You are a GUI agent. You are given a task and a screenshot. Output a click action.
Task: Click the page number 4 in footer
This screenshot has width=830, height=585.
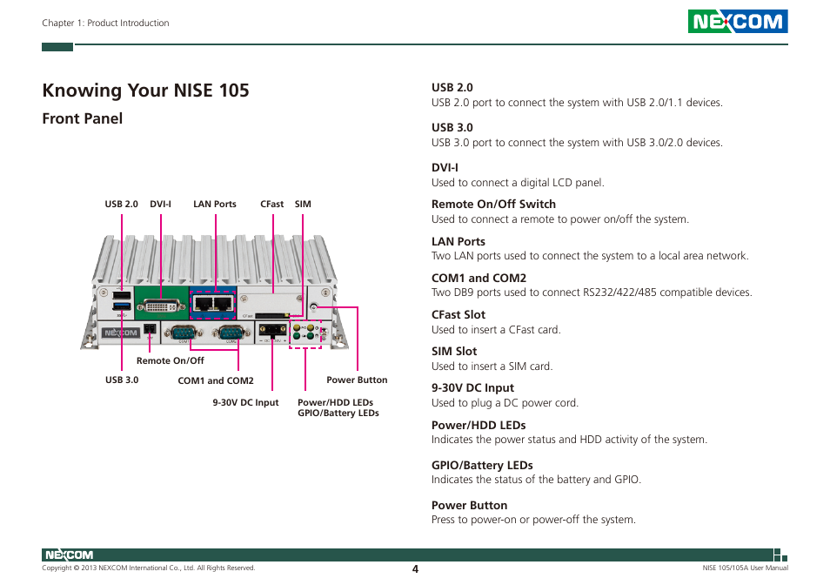415,569
